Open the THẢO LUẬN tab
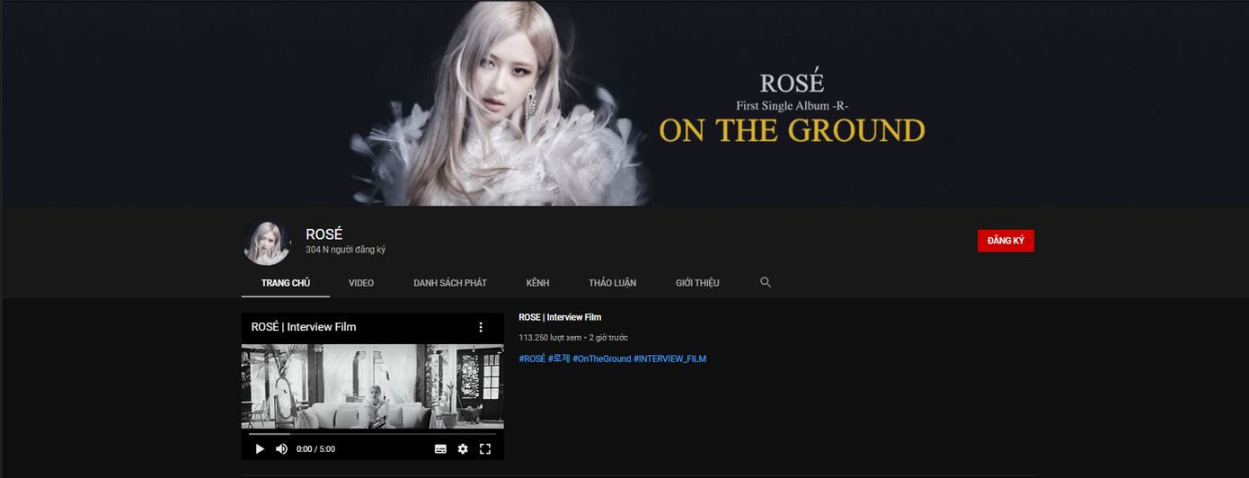1249x478 pixels. pyautogui.click(x=613, y=282)
